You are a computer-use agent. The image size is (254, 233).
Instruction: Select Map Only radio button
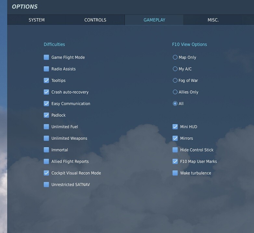point(175,57)
